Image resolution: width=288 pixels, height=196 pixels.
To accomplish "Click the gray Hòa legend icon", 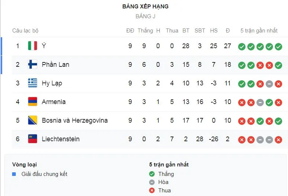I will click(x=152, y=182).
